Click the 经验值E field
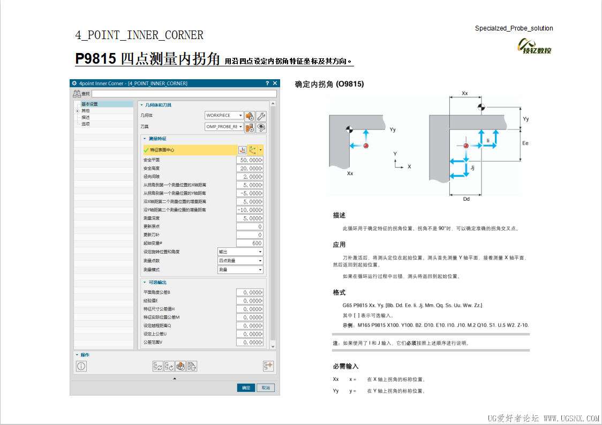The height and width of the screenshot is (425, 602). click(x=250, y=301)
